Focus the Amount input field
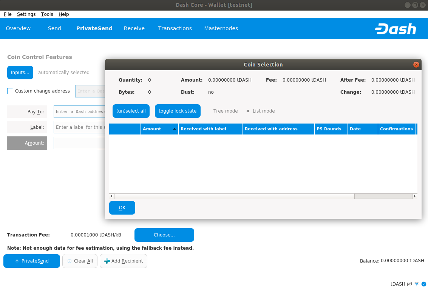 tap(79, 143)
